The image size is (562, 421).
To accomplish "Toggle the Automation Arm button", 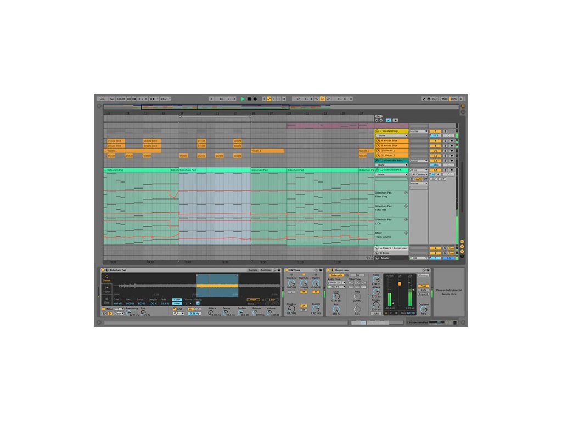I will coord(269,99).
